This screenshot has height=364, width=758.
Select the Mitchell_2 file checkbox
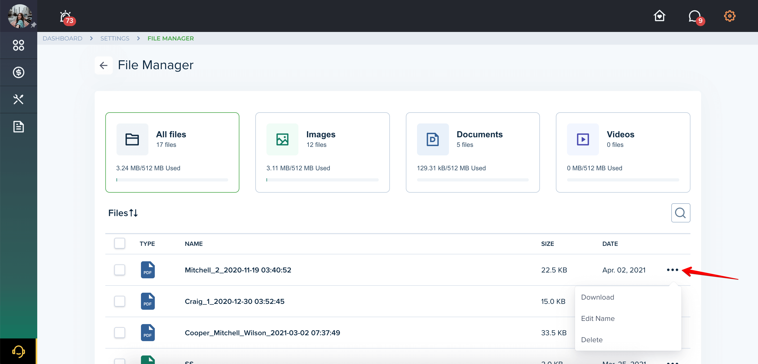(120, 270)
